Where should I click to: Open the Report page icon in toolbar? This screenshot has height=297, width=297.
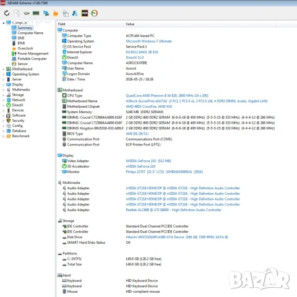point(17,13)
